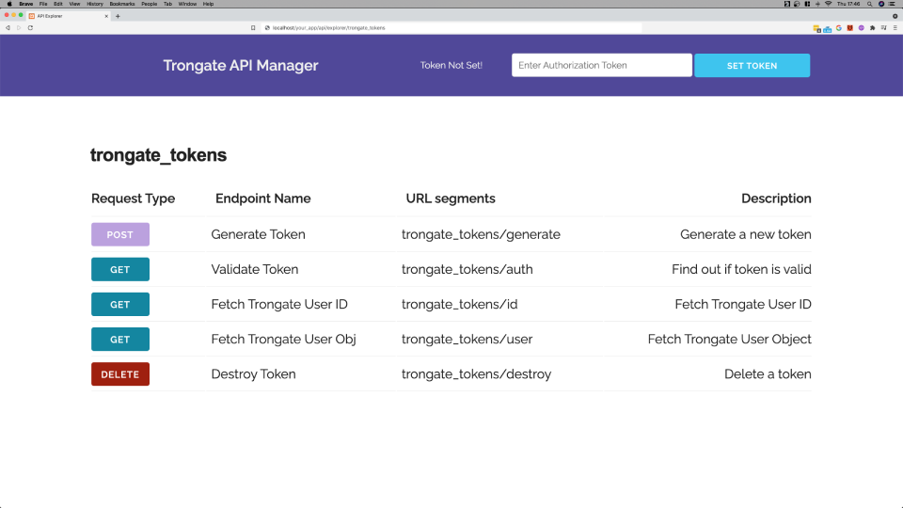Click the trongate_tokens heading
This screenshot has height=508, width=903.
coord(158,155)
